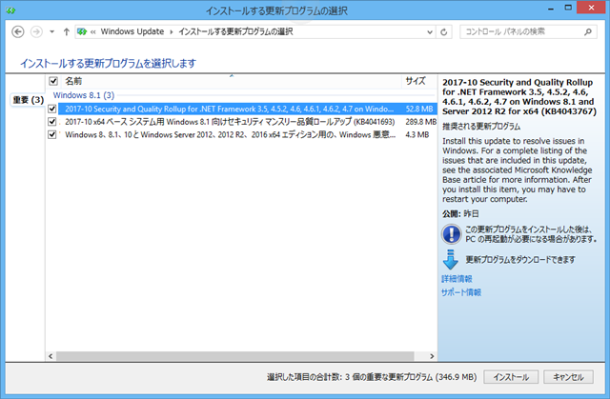Click the horizontal scrollbar left arrow
The width and height of the screenshot is (610, 399).
(51, 356)
